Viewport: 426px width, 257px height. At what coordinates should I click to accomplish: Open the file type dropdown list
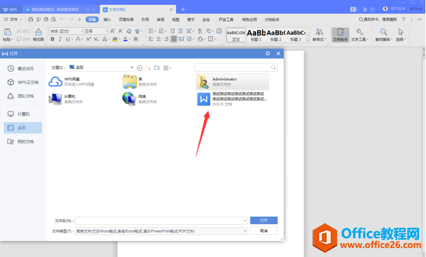coord(245,231)
